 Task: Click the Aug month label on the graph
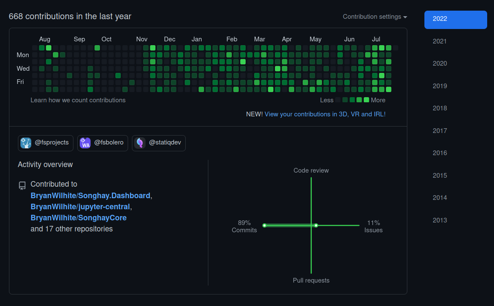[x=44, y=39]
